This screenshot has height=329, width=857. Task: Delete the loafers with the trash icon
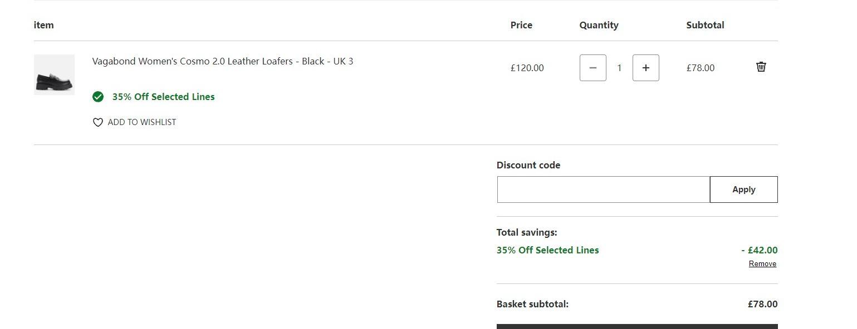click(761, 67)
